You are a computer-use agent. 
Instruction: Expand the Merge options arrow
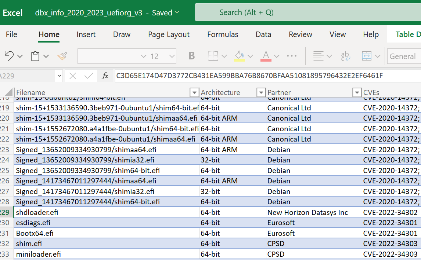tap(378, 56)
